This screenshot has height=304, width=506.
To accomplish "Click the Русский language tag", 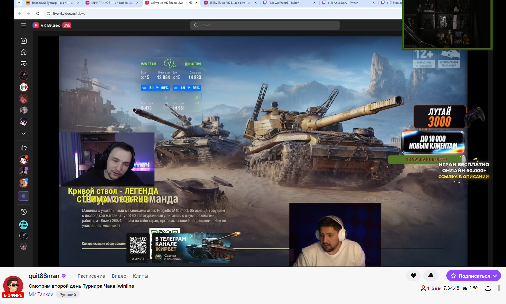I will coord(68,294).
